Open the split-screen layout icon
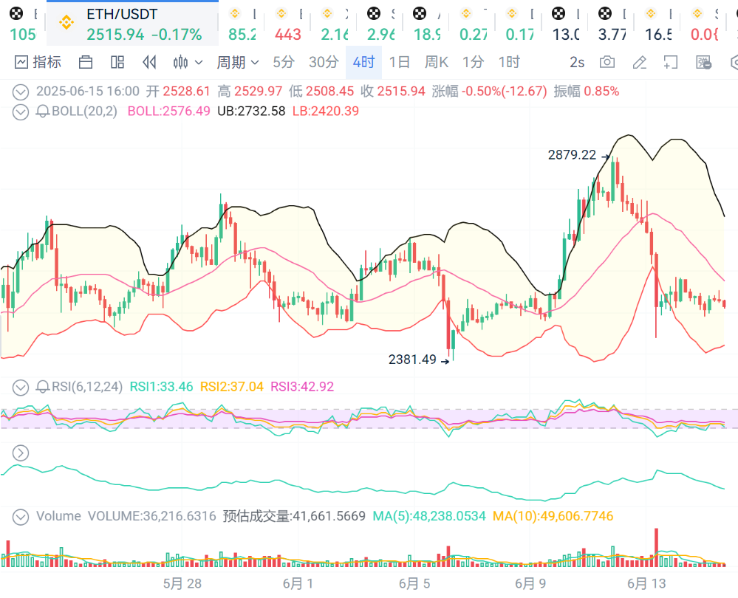 point(117,62)
